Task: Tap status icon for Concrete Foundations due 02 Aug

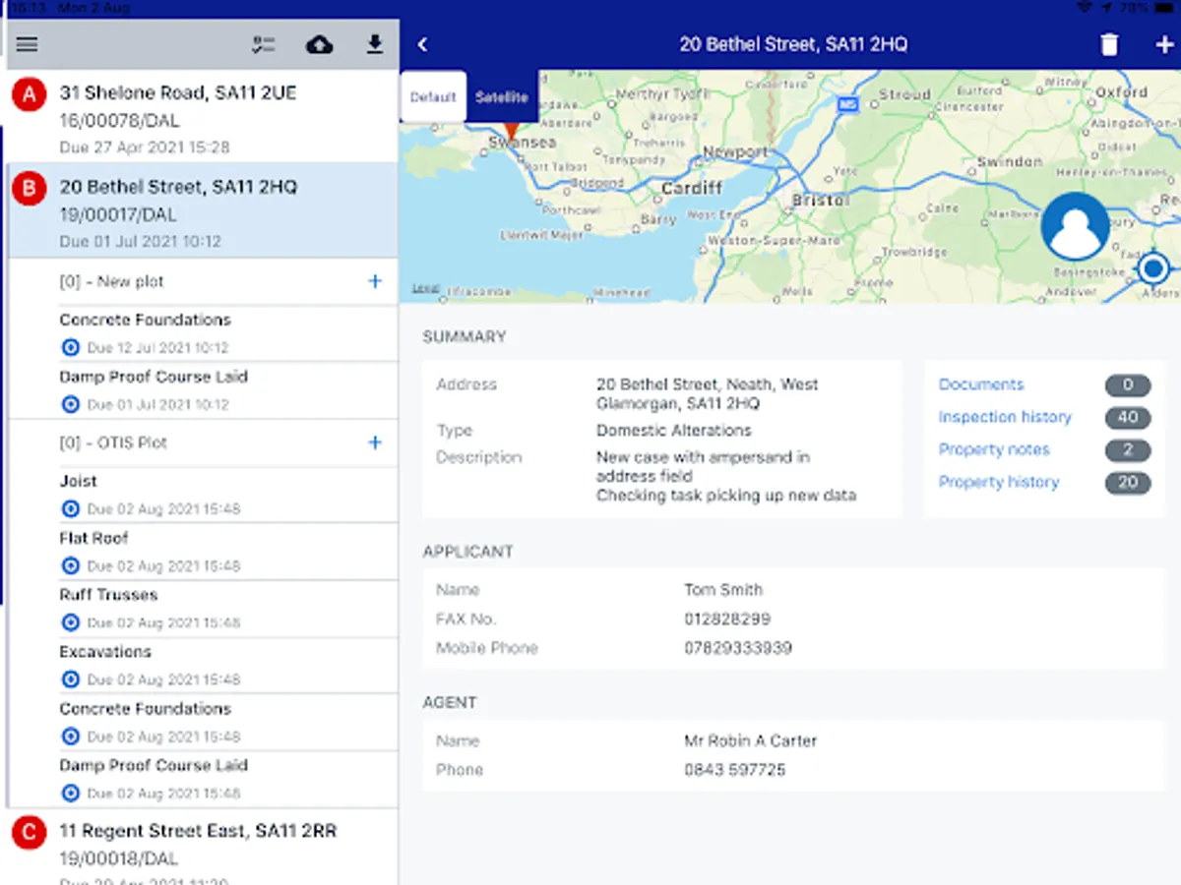Action: (x=70, y=737)
